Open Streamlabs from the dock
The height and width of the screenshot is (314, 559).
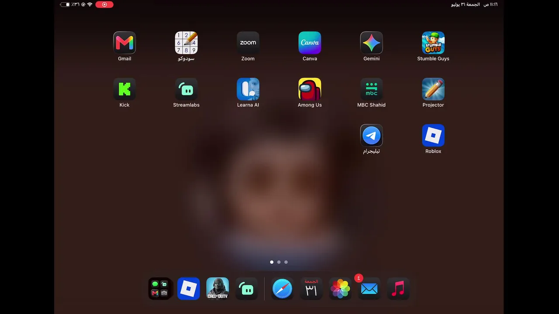247,289
